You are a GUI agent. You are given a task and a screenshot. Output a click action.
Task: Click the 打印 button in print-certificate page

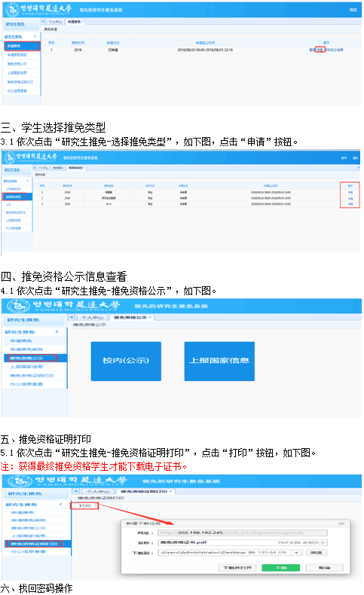84,506
